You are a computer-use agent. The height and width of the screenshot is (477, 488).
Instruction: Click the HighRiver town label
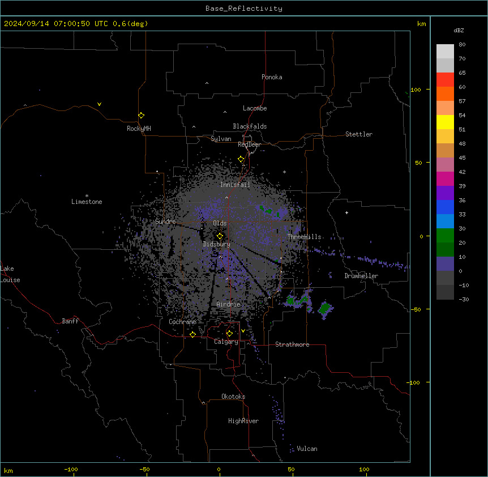(243, 421)
